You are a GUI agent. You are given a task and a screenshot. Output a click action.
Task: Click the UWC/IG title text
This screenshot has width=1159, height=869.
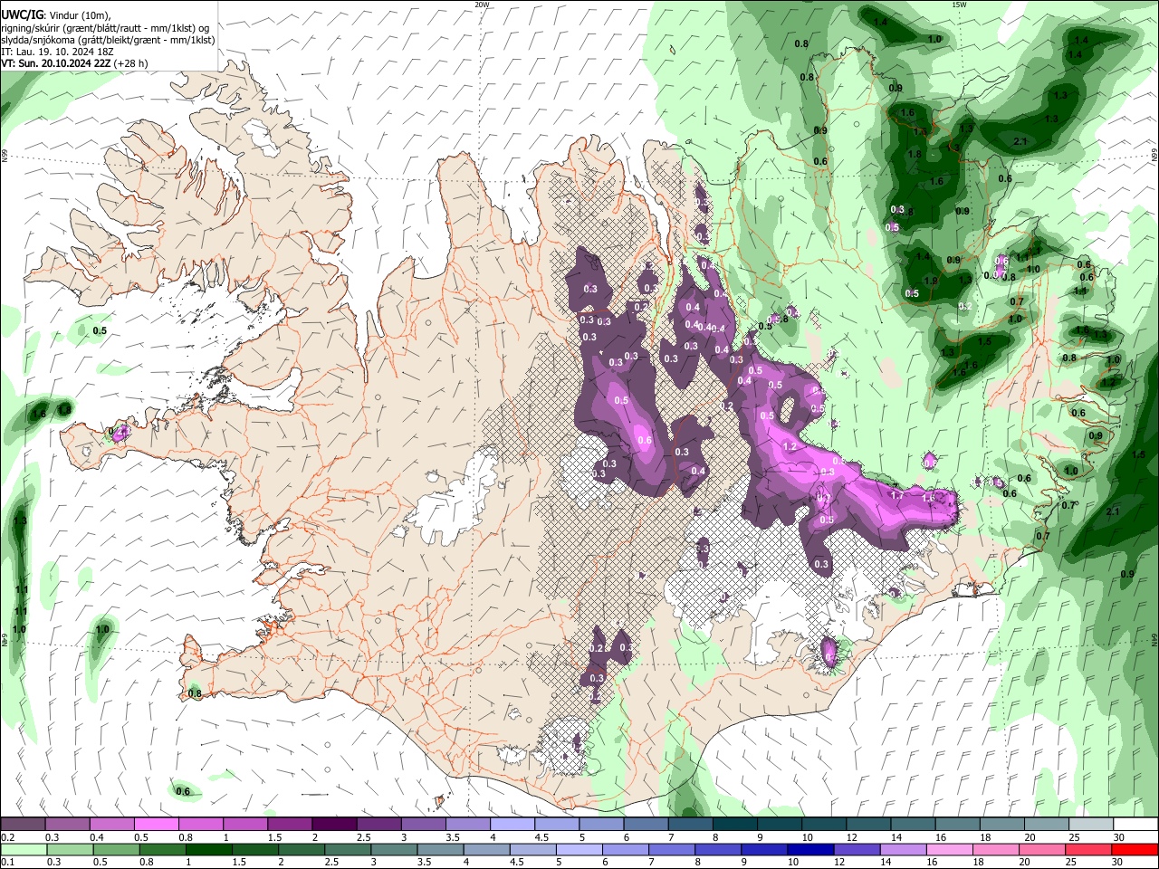pyautogui.click(x=22, y=15)
